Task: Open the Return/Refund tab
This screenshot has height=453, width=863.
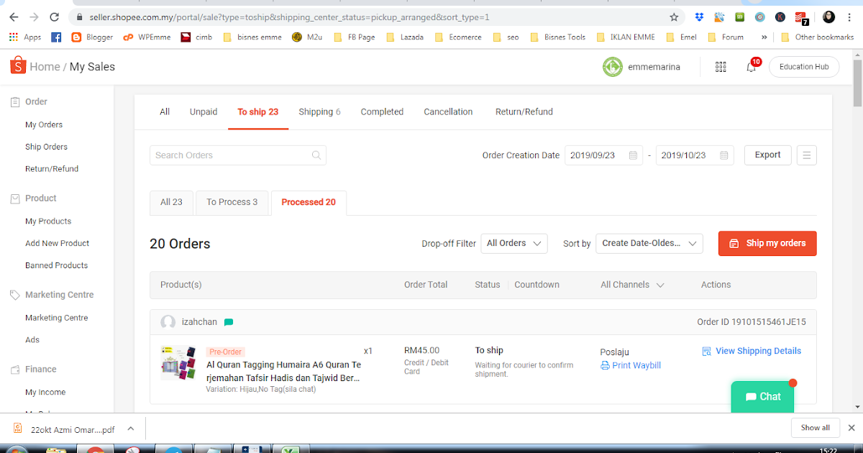Action: tap(524, 111)
